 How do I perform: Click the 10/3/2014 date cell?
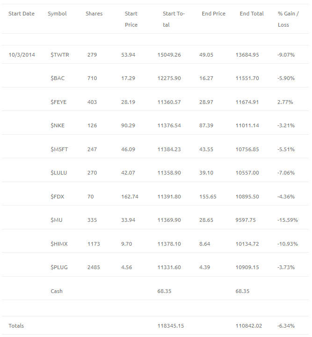[22, 55]
